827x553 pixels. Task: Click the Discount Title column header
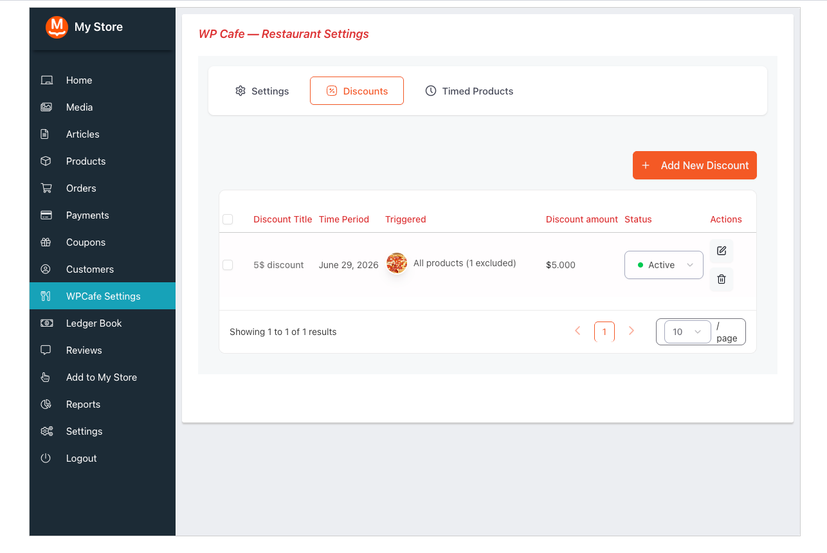point(283,219)
